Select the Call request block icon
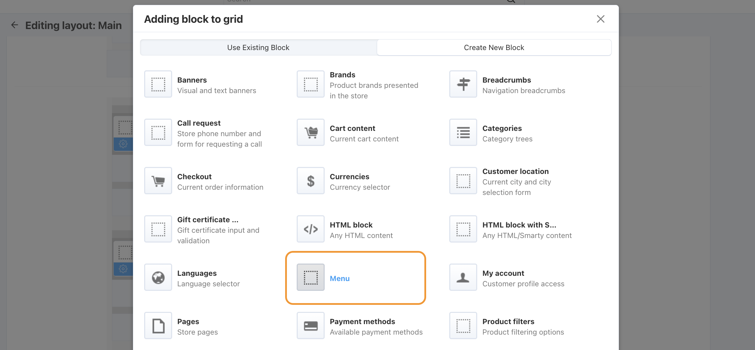The image size is (755, 350). click(x=158, y=133)
